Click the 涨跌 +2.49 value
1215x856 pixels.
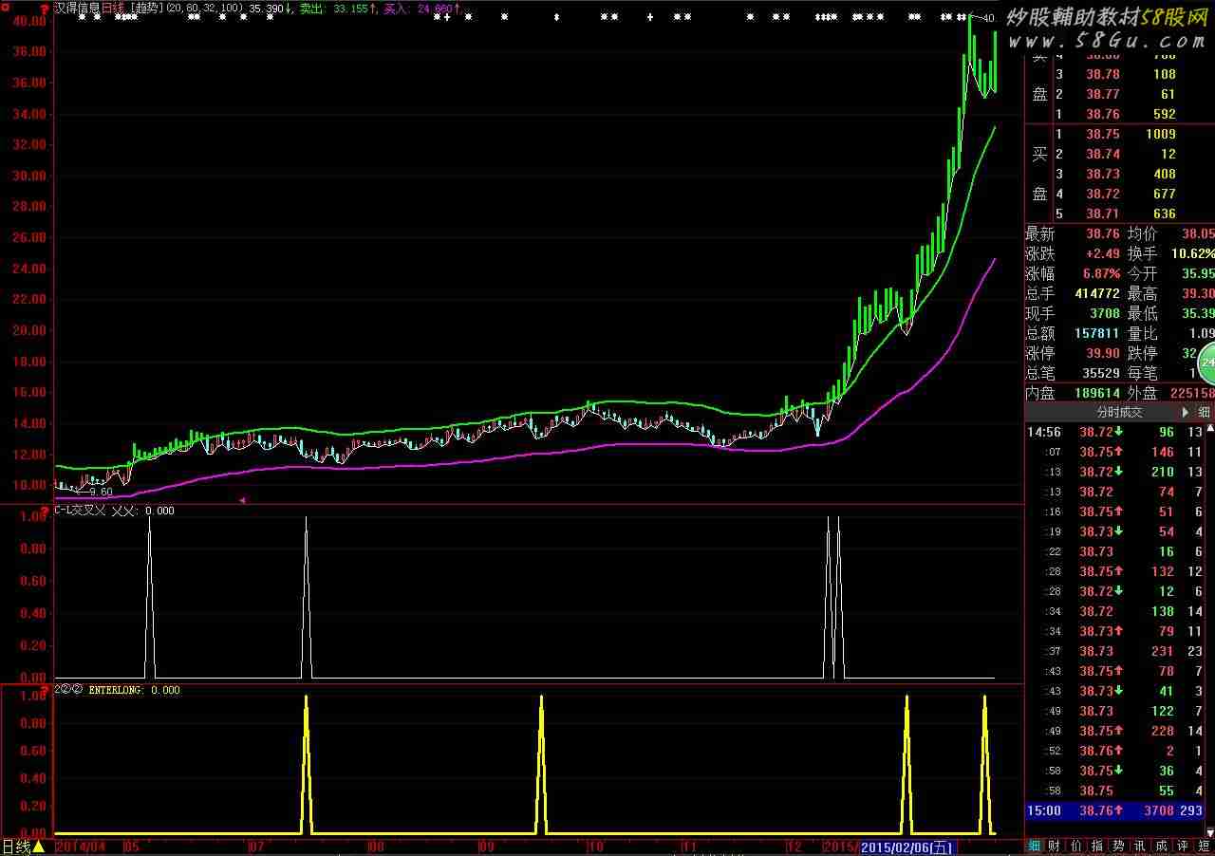[x=1103, y=253]
